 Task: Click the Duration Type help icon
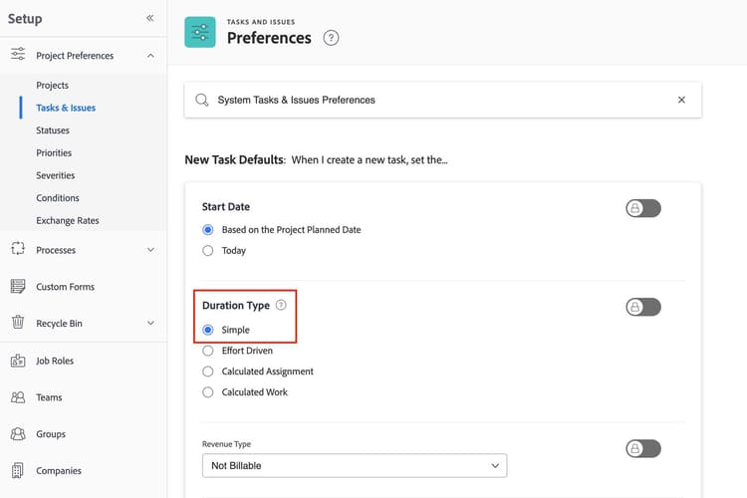point(281,306)
